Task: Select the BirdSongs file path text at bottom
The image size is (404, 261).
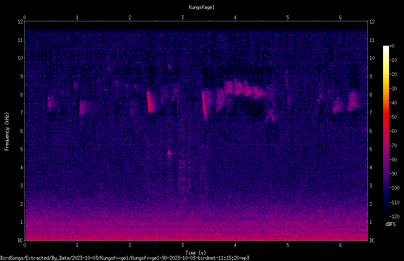Action: pos(125,258)
